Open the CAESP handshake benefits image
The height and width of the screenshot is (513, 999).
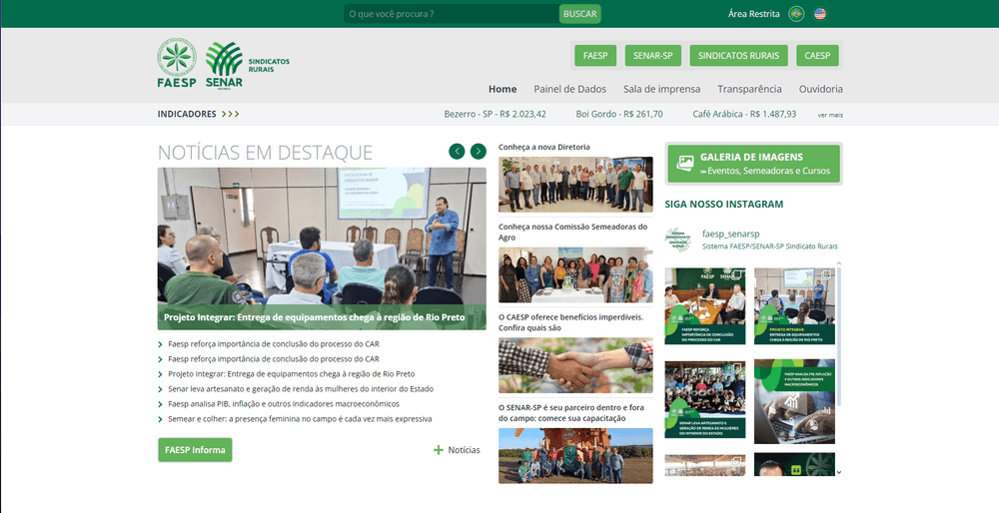[x=575, y=365]
